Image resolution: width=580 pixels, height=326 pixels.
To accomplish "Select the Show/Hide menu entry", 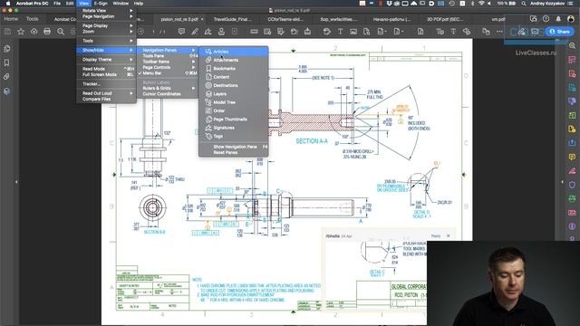I will click(106, 50).
